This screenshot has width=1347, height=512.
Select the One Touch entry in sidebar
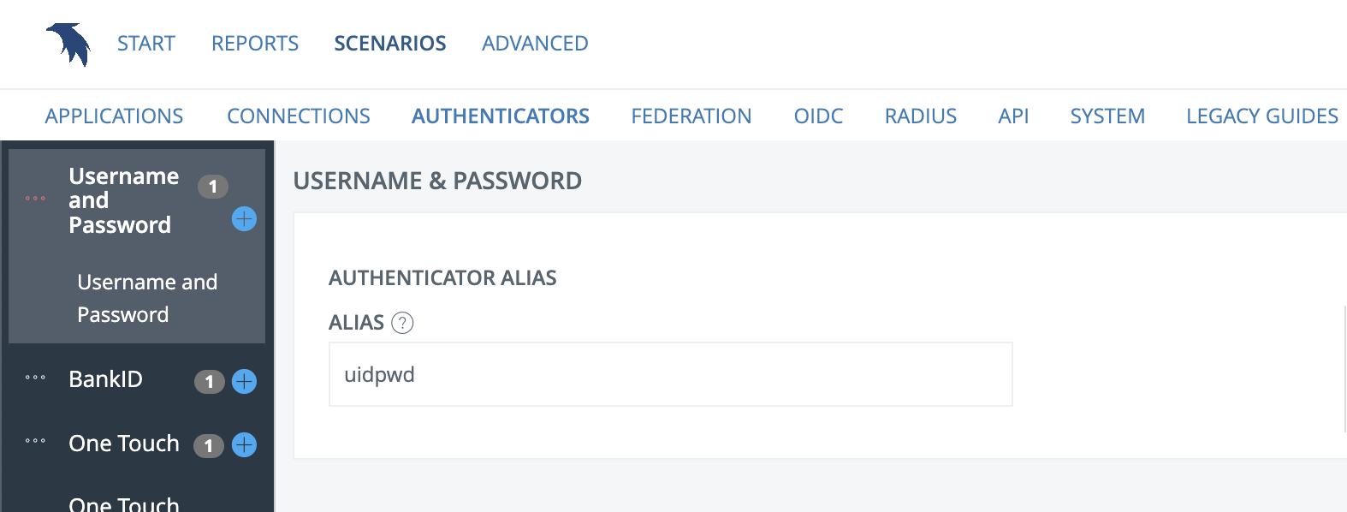pos(123,444)
